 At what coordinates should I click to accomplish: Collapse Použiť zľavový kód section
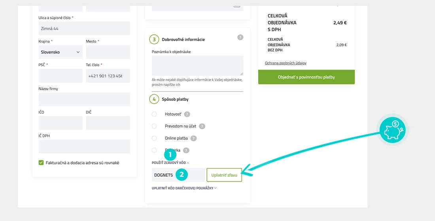point(170,163)
